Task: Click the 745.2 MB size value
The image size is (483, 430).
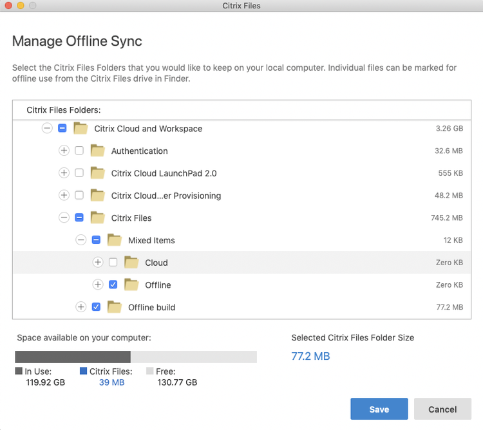Action: click(x=447, y=218)
